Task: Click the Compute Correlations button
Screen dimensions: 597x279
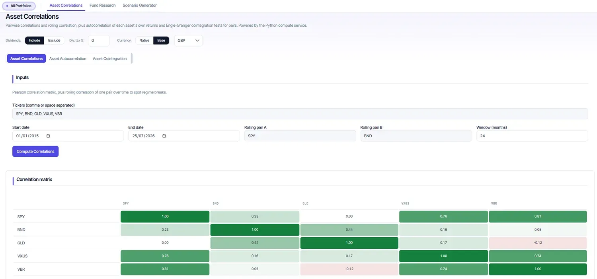Action: click(35, 152)
